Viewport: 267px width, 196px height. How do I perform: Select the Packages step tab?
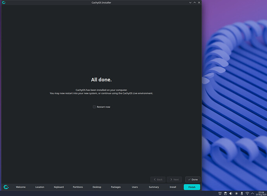tap(116, 187)
